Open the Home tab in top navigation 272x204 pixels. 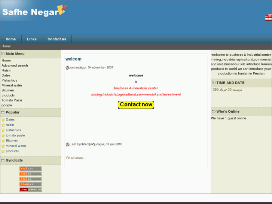pos(11,39)
